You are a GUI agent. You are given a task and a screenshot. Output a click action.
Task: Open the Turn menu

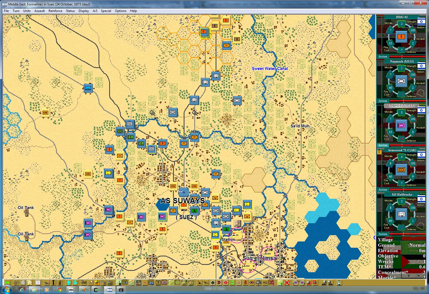(16, 11)
